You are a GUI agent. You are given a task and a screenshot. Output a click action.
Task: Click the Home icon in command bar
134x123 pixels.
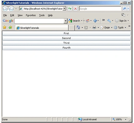click(x=78, y=28)
